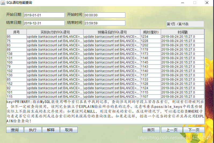
Task: Select row with 序号 131
Action: coord(105,58)
